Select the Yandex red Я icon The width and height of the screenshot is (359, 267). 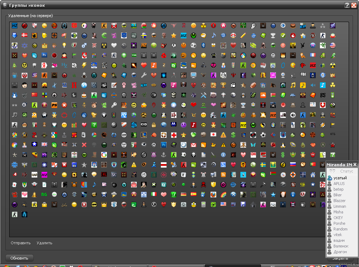[x=44, y=65]
